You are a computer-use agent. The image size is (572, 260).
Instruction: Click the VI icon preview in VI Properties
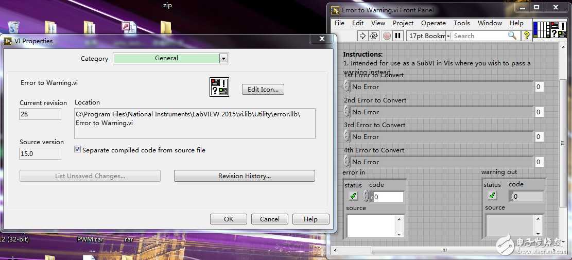point(219,87)
